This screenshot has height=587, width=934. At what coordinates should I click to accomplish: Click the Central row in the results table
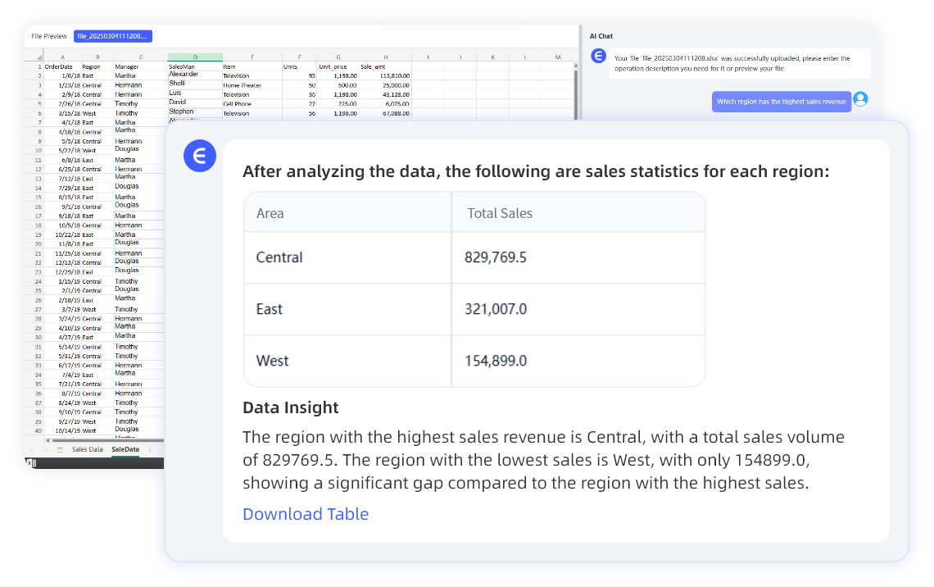coord(474,257)
